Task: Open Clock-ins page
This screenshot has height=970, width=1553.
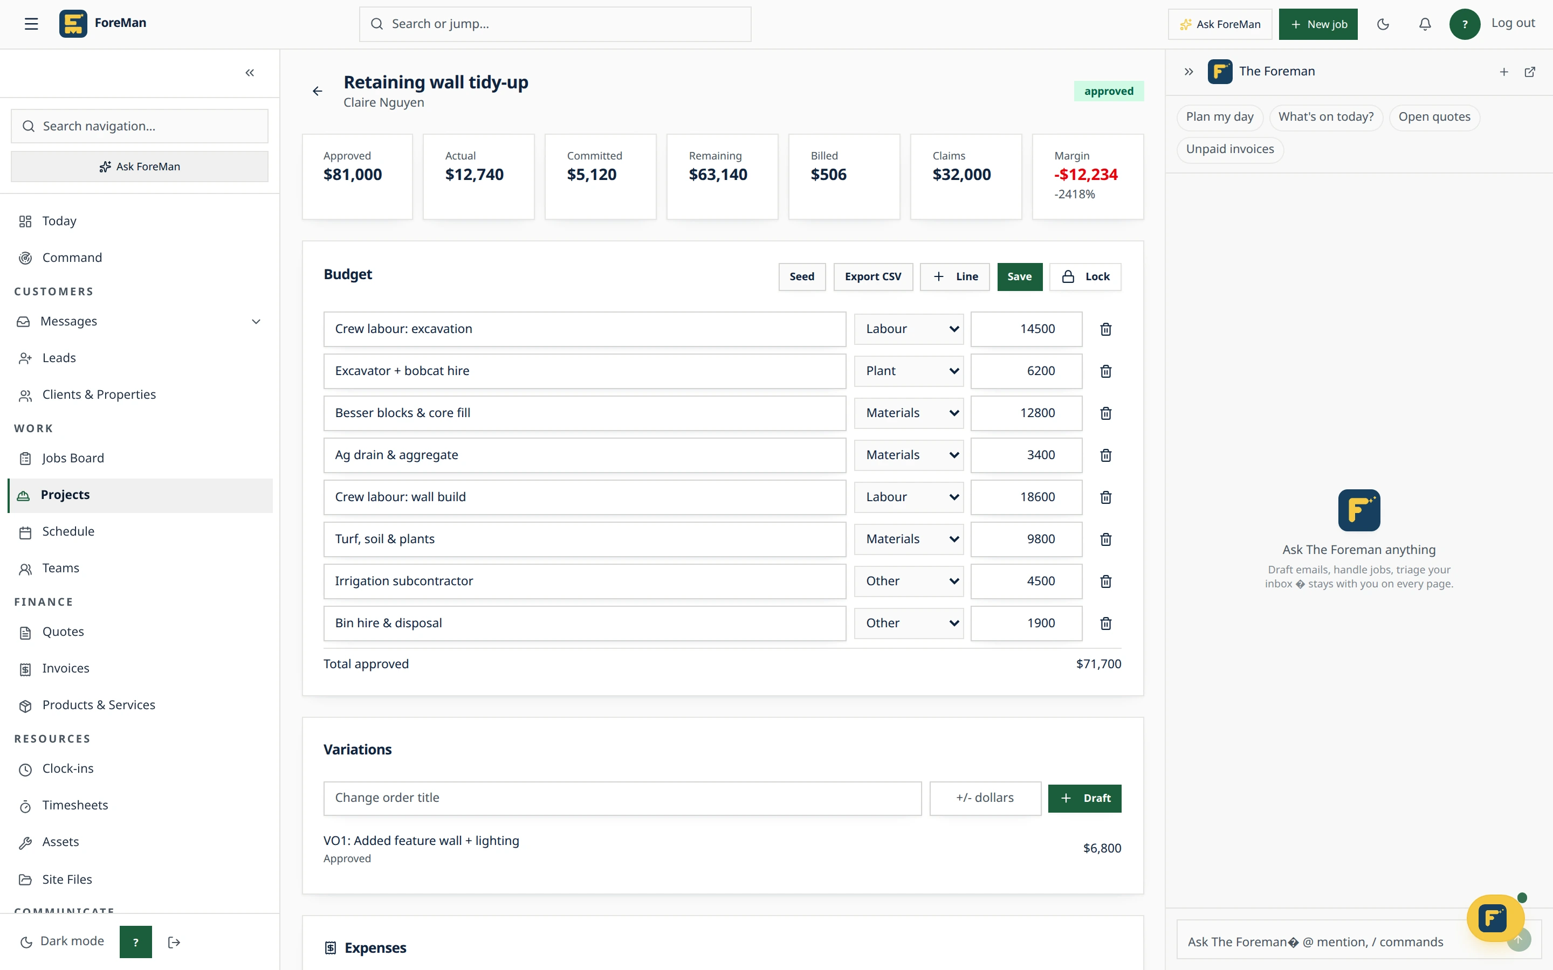Action: click(x=140, y=768)
